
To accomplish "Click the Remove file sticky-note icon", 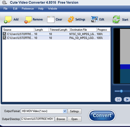I will [28, 20].
